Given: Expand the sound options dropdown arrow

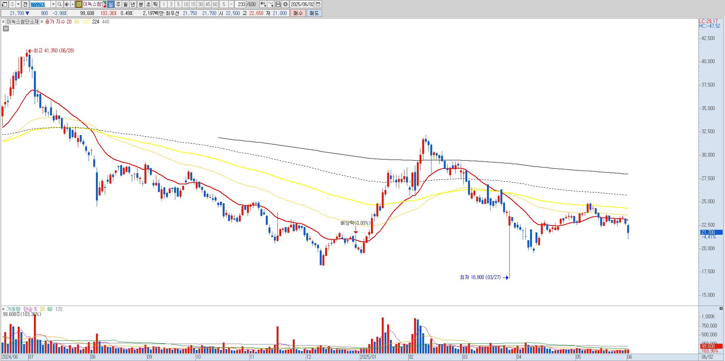Looking at the screenshot, I should pyautogui.click(x=72, y=4).
